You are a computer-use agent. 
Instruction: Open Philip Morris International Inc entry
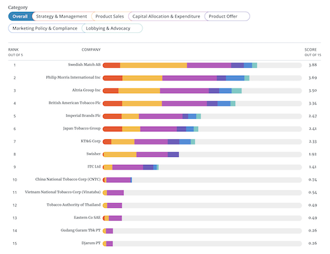pos(73,77)
